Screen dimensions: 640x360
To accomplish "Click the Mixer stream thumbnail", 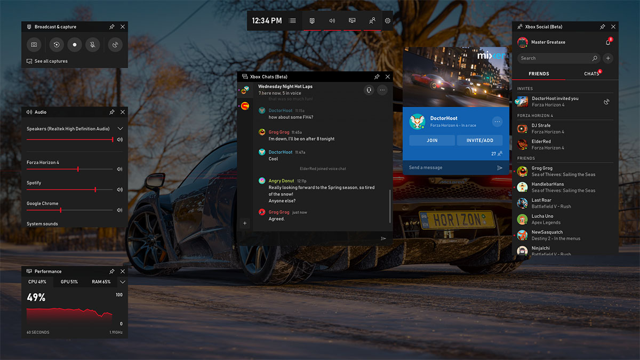I will (x=457, y=77).
